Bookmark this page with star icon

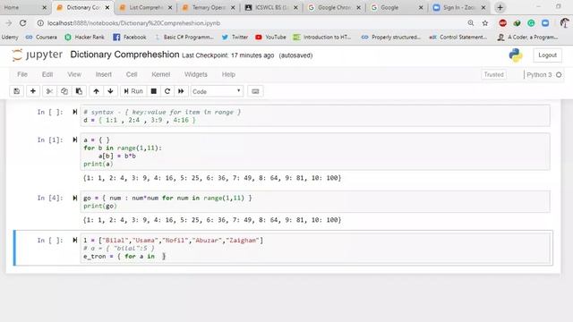coord(485,23)
